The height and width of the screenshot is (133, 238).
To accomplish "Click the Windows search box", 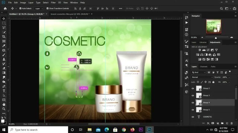I will 38,130.
